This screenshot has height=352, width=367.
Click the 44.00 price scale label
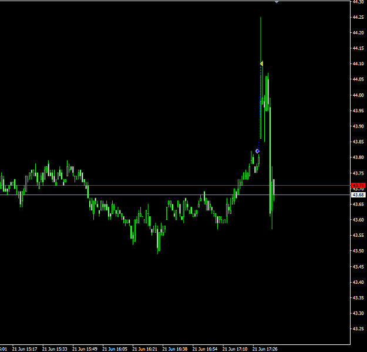[358, 95]
